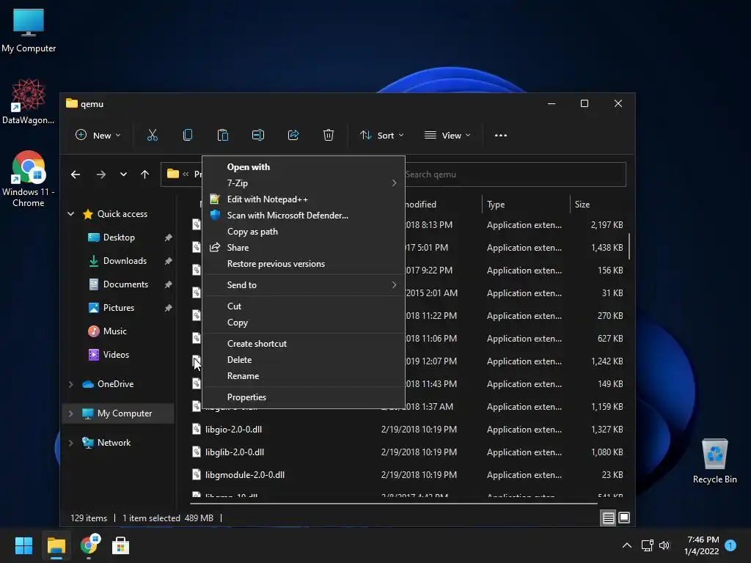Click the Delete trash icon in toolbar
The height and width of the screenshot is (563, 751).
[x=329, y=136]
